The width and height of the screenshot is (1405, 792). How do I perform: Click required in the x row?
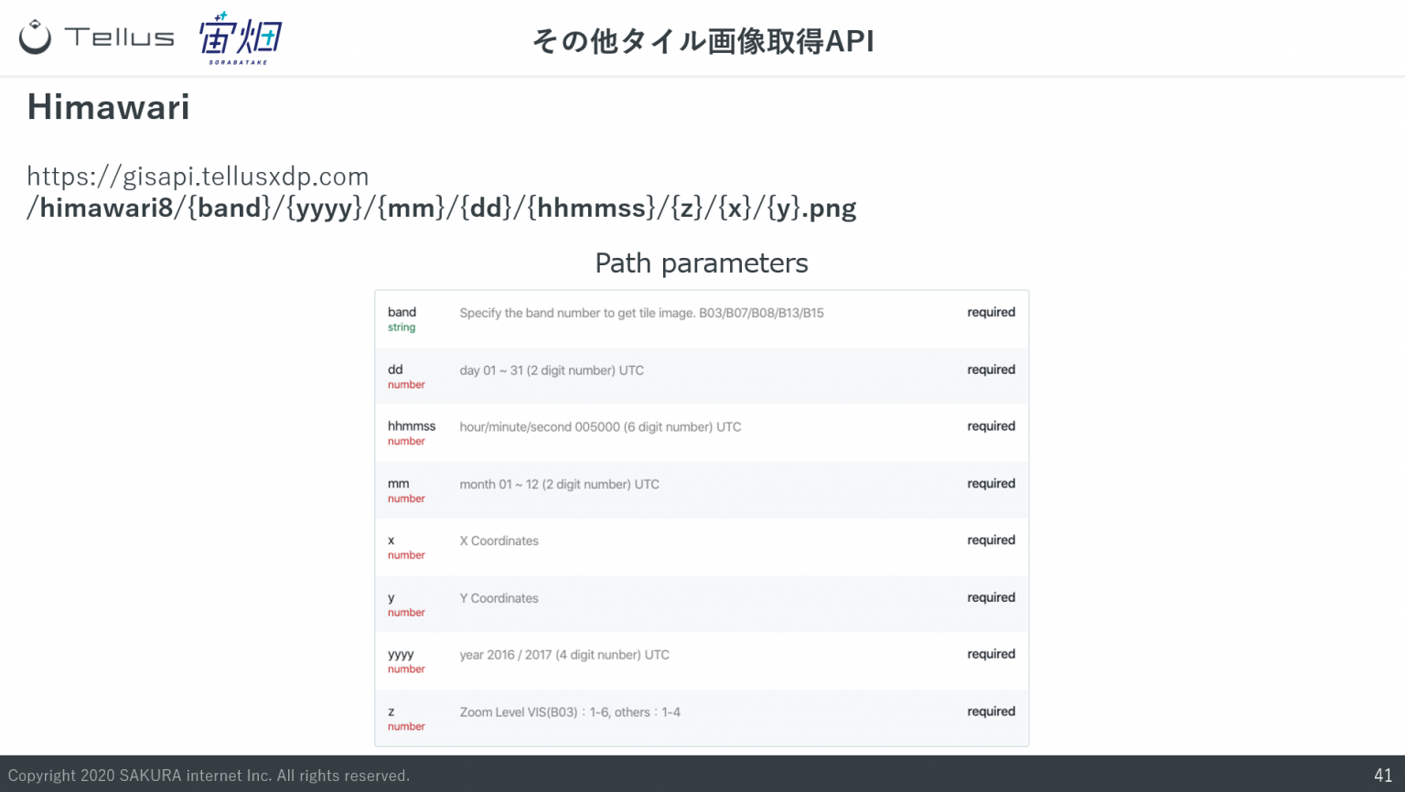coord(992,540)
